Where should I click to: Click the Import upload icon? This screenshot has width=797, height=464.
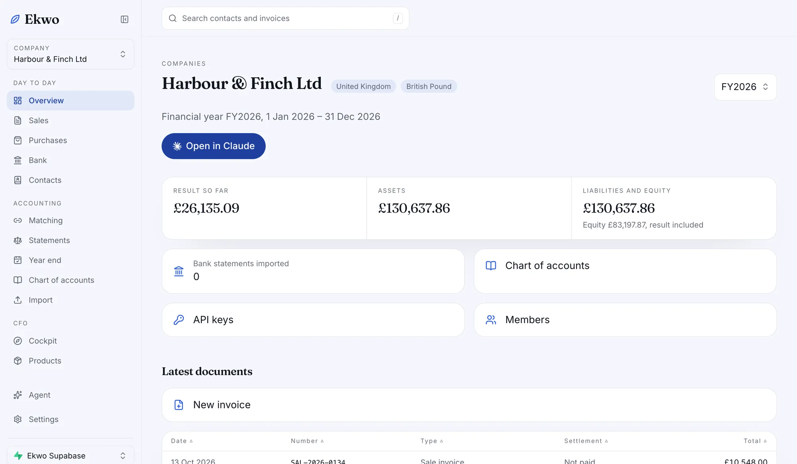click(x=18, y=300)
